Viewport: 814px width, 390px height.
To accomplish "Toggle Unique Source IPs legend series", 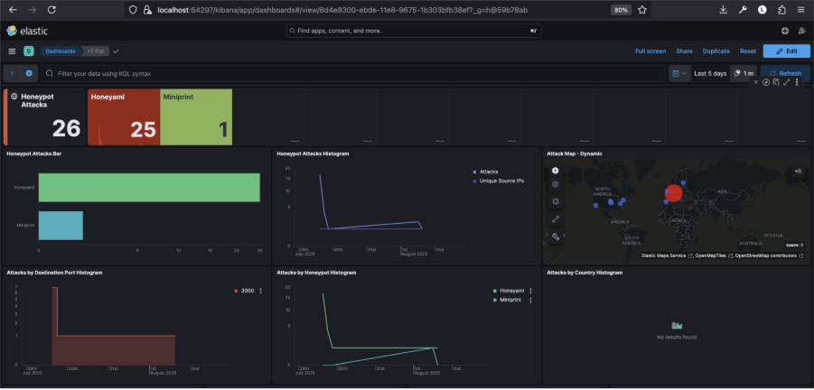I will [501, 181].
